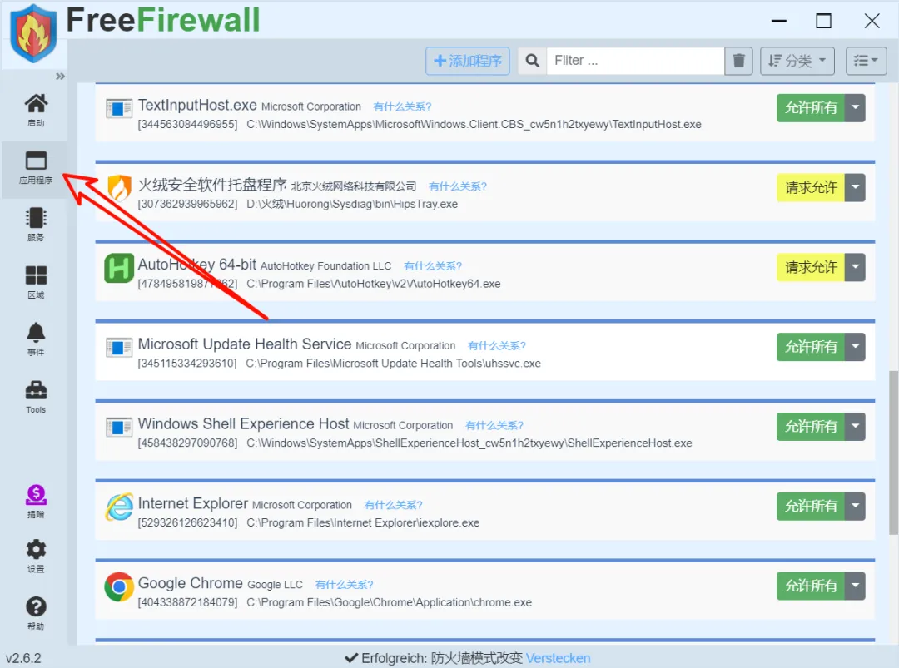Viewport: 899px width, 668px height.
Task: Click 允许所有 button for Internet Explorer
Action: (811, 506)
